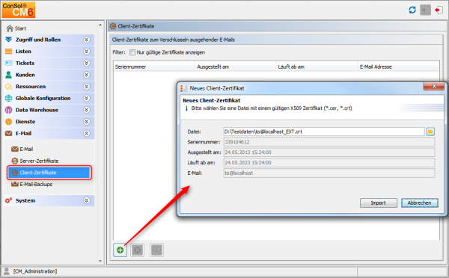
Task: Close the Neues Client-Zertifikat dialog
Action: [434, 86]
